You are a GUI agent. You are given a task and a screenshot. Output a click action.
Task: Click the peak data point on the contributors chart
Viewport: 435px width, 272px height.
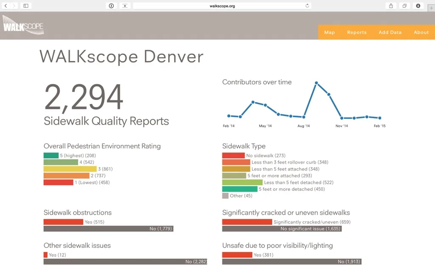[x=316, y=83]
